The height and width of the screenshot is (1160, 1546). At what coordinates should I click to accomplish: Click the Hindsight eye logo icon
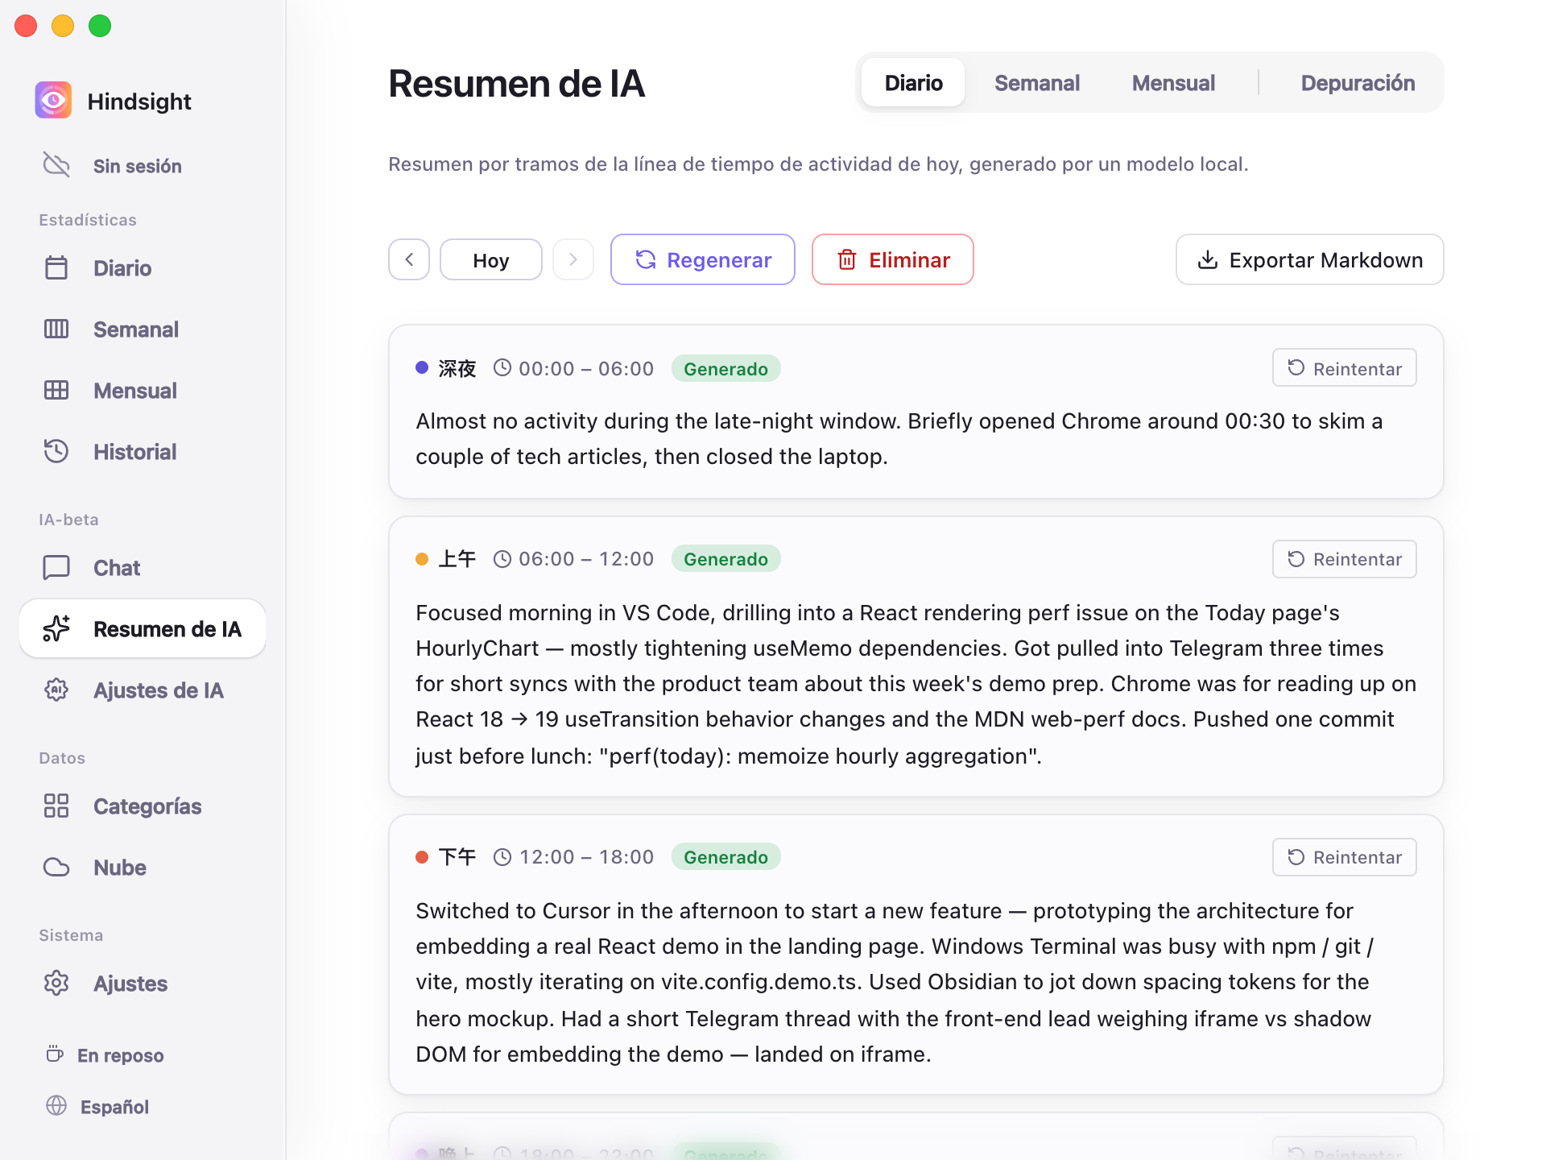pos(53,101)
